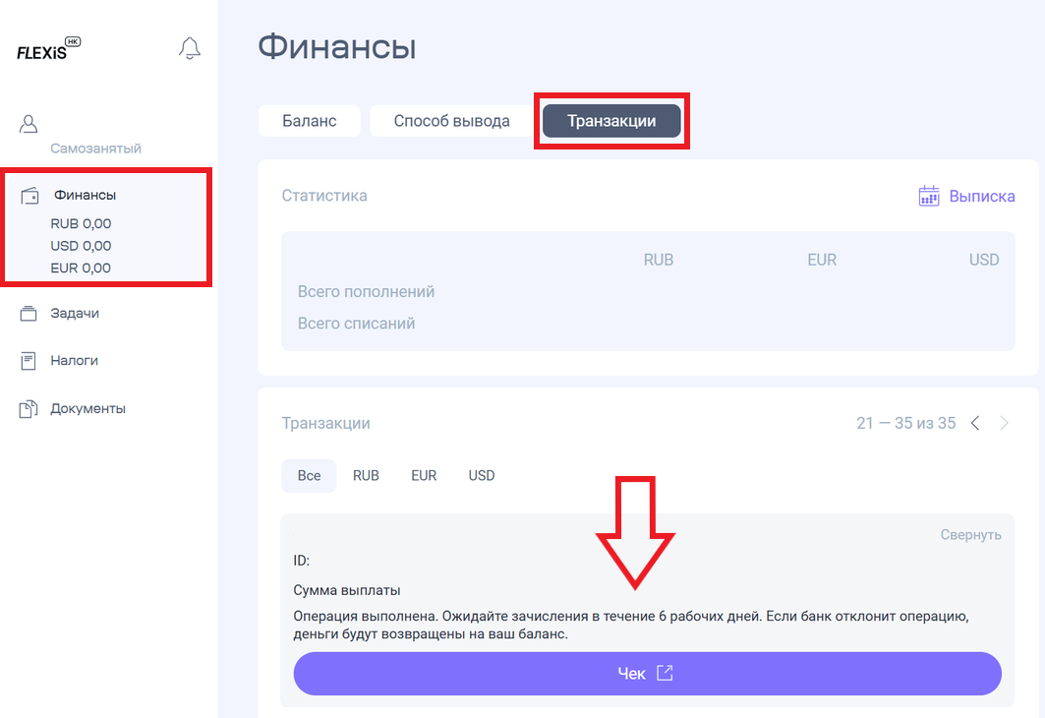Click the user profile icon
1045x718 pixels.
click(29, 124)
